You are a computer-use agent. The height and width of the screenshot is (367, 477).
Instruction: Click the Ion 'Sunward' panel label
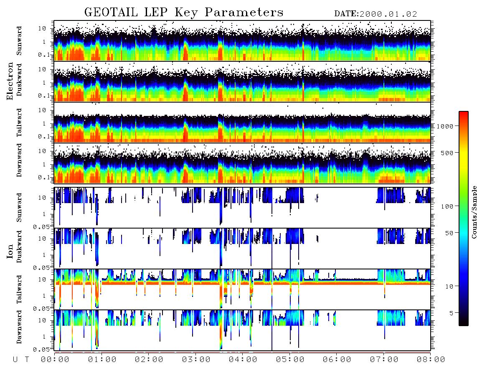[x=19, y=208]
